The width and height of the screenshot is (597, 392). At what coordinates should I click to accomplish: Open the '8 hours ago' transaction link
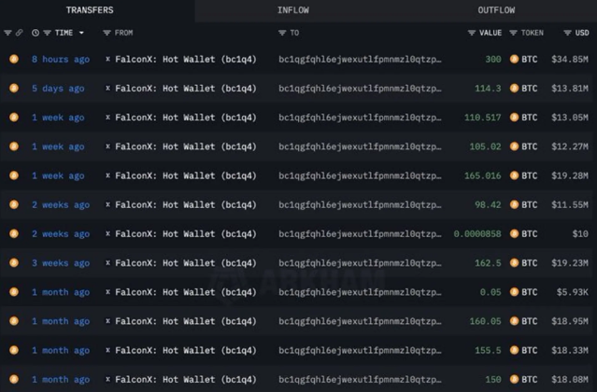(60, 59)
